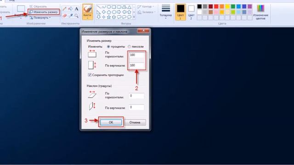The width and height of the screenshot is (294, 165).
Task: Select the Color picker eyedropper tool
Action: point(70,16)
